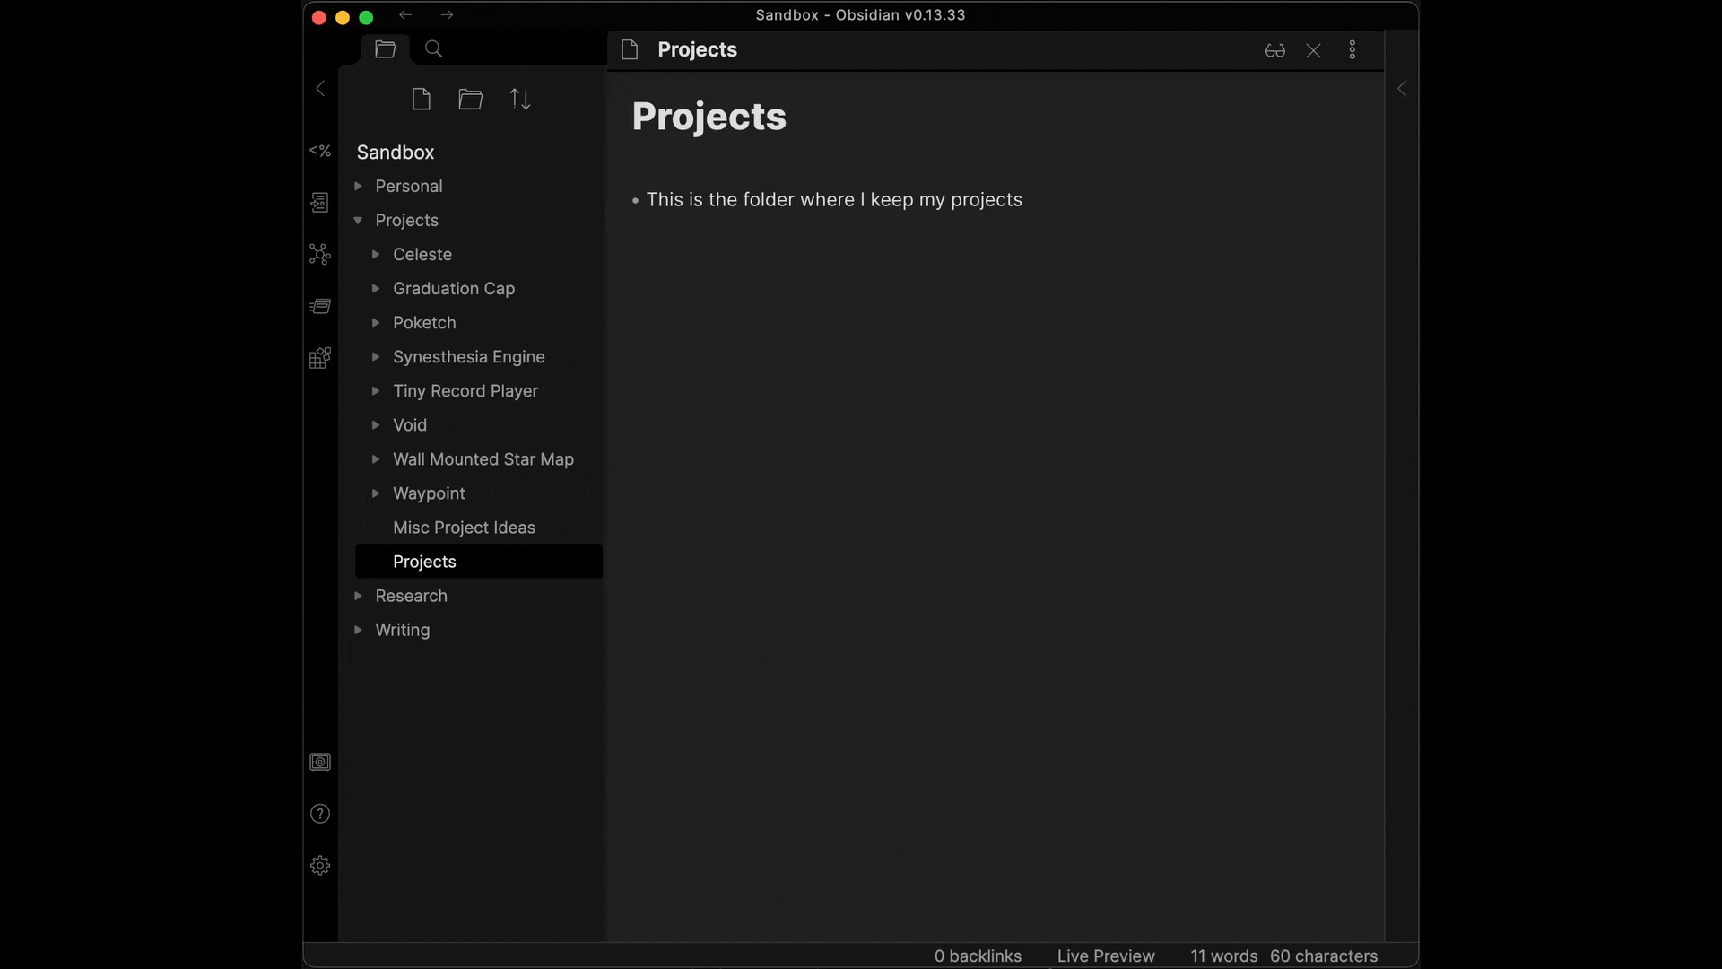Expand the right sidebar chevron
The image size is (1722, 969).
coord(1402,88)
